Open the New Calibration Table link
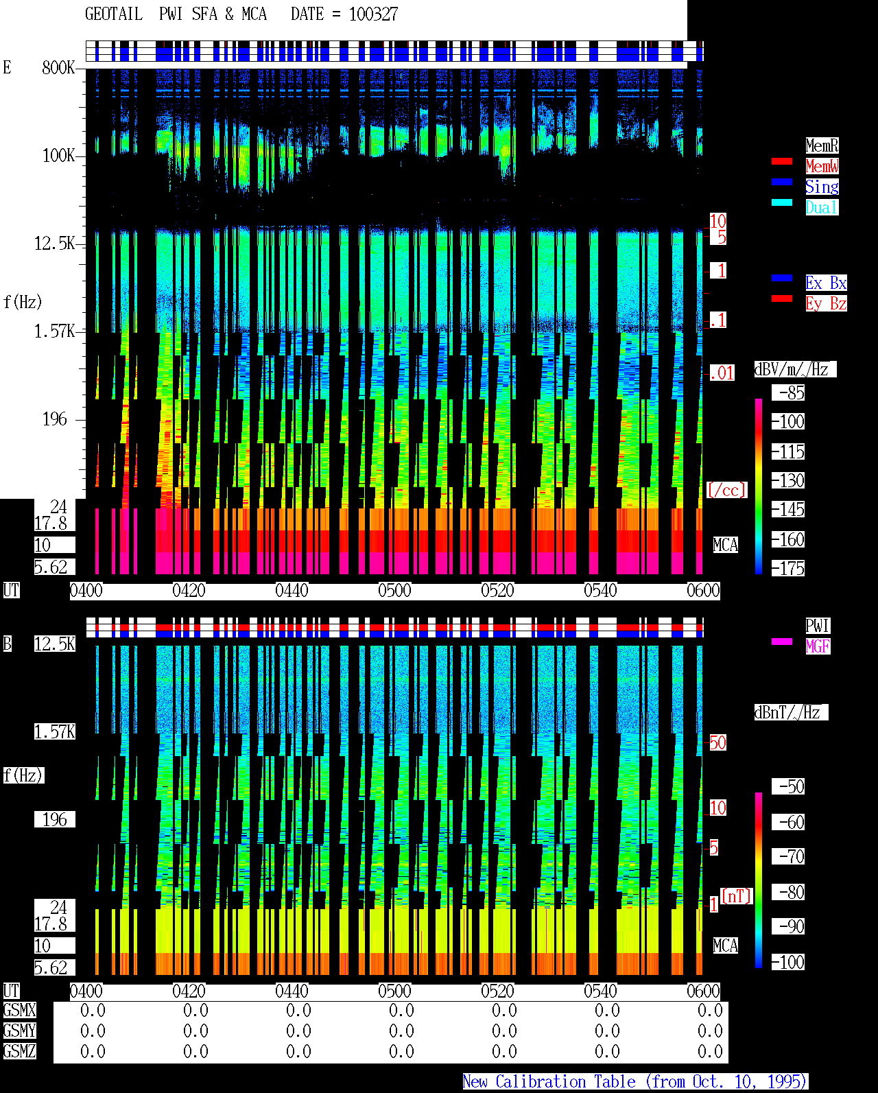 [635, 1082]
